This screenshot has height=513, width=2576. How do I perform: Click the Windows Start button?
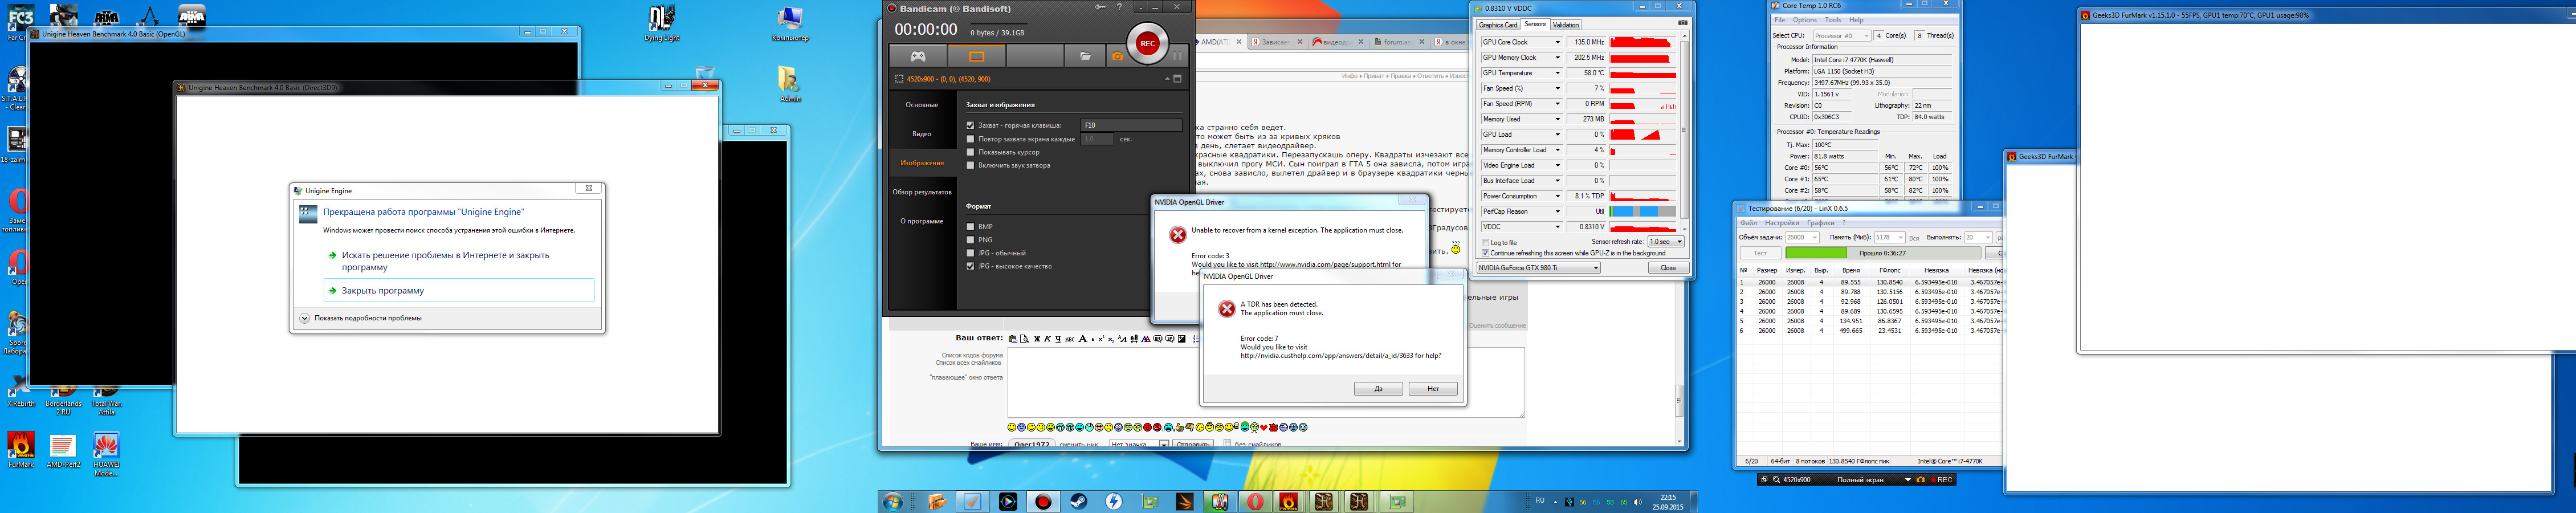click(892, 501)
